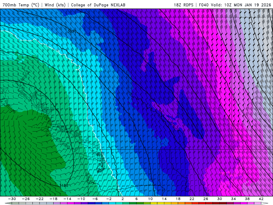Click the 3180 height contour label
Viewport: 273px width, 205px height.
pyautogui.click(x=64, y=186)
